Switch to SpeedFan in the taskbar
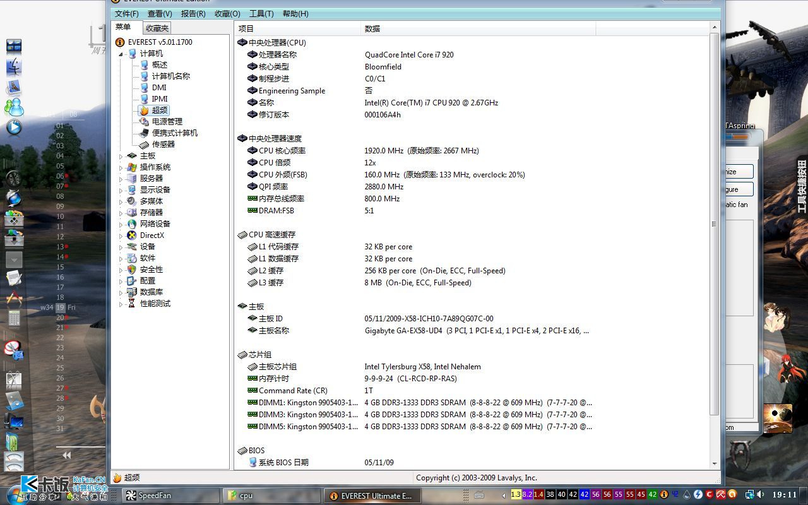This screenshot has width=808, height=505. [170, 496]
